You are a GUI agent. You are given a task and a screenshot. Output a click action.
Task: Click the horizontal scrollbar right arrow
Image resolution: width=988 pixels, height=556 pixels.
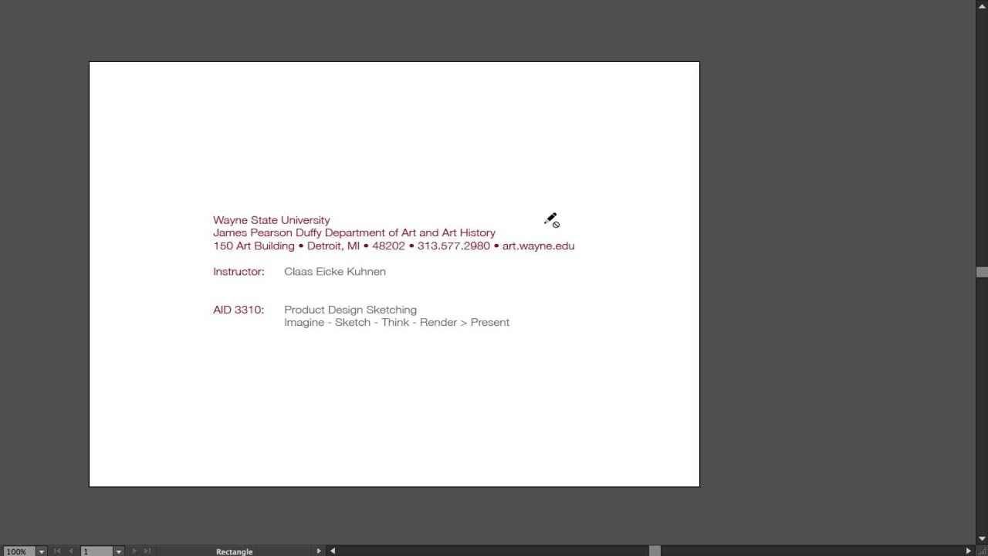969,551
